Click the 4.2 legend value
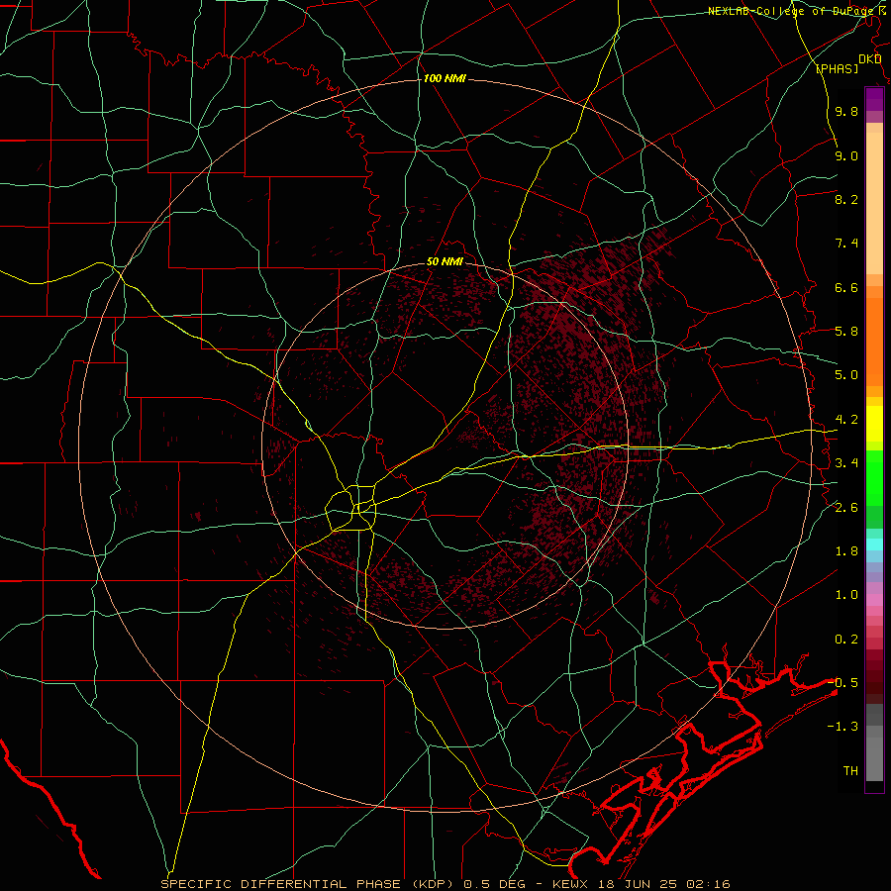This screenshot has height=891, width=891. 846,420
